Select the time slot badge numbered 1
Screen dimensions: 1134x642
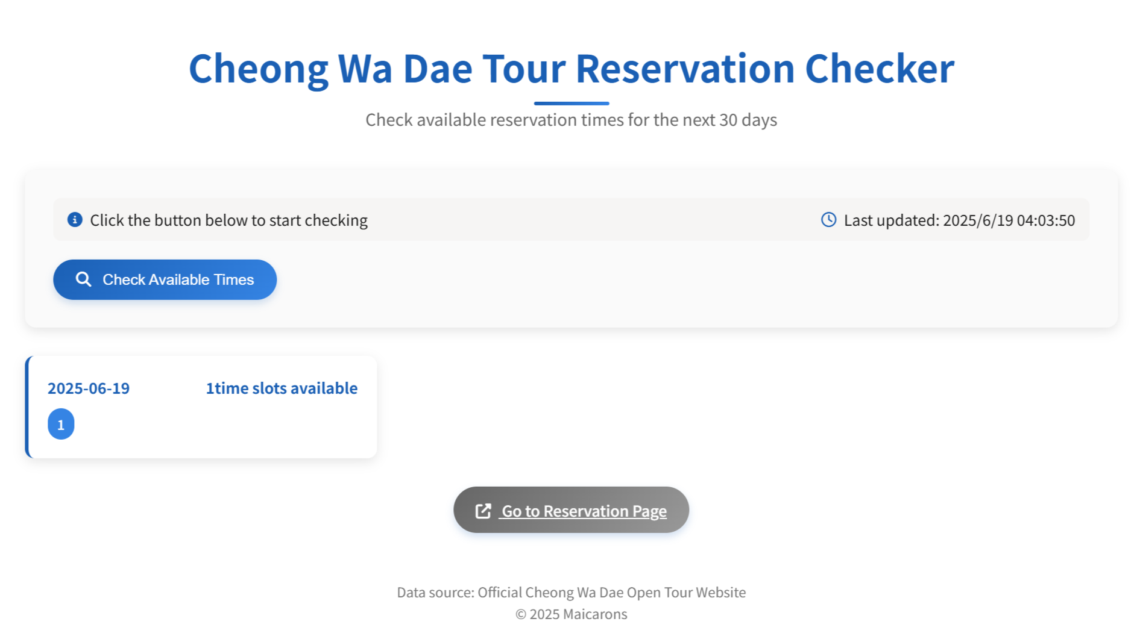[61, 424]
